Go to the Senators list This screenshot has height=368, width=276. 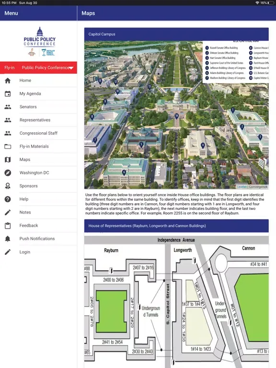(x=38, y=107)
